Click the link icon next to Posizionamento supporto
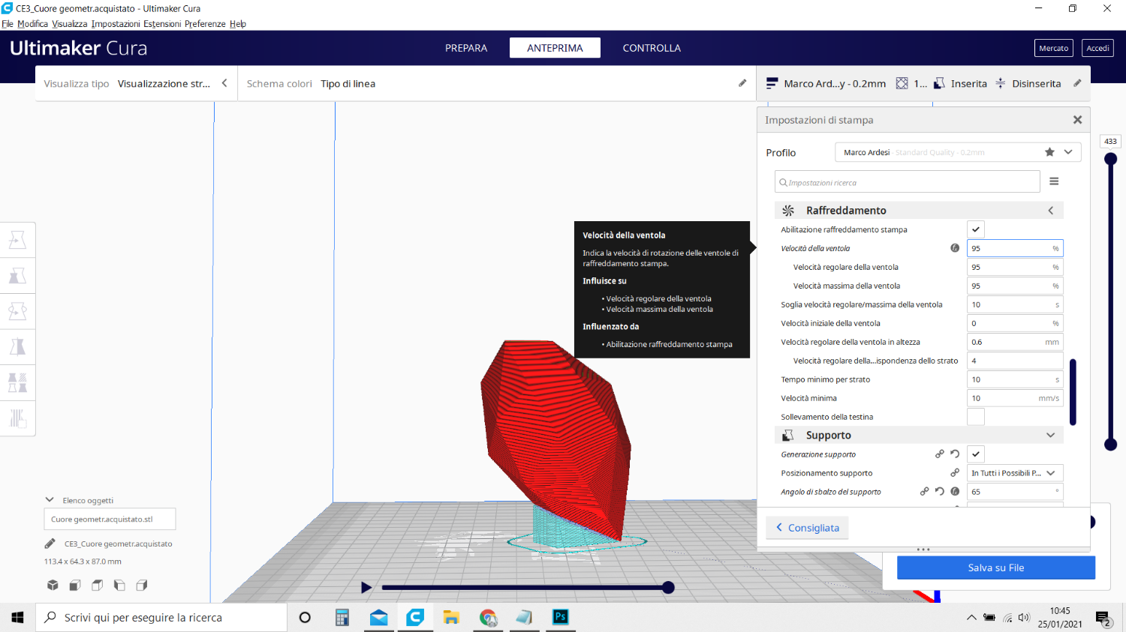 tap(955, 473)
